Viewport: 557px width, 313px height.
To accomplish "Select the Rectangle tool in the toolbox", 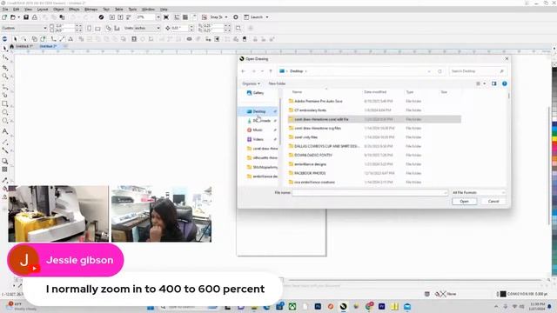I will pos(5,103).
